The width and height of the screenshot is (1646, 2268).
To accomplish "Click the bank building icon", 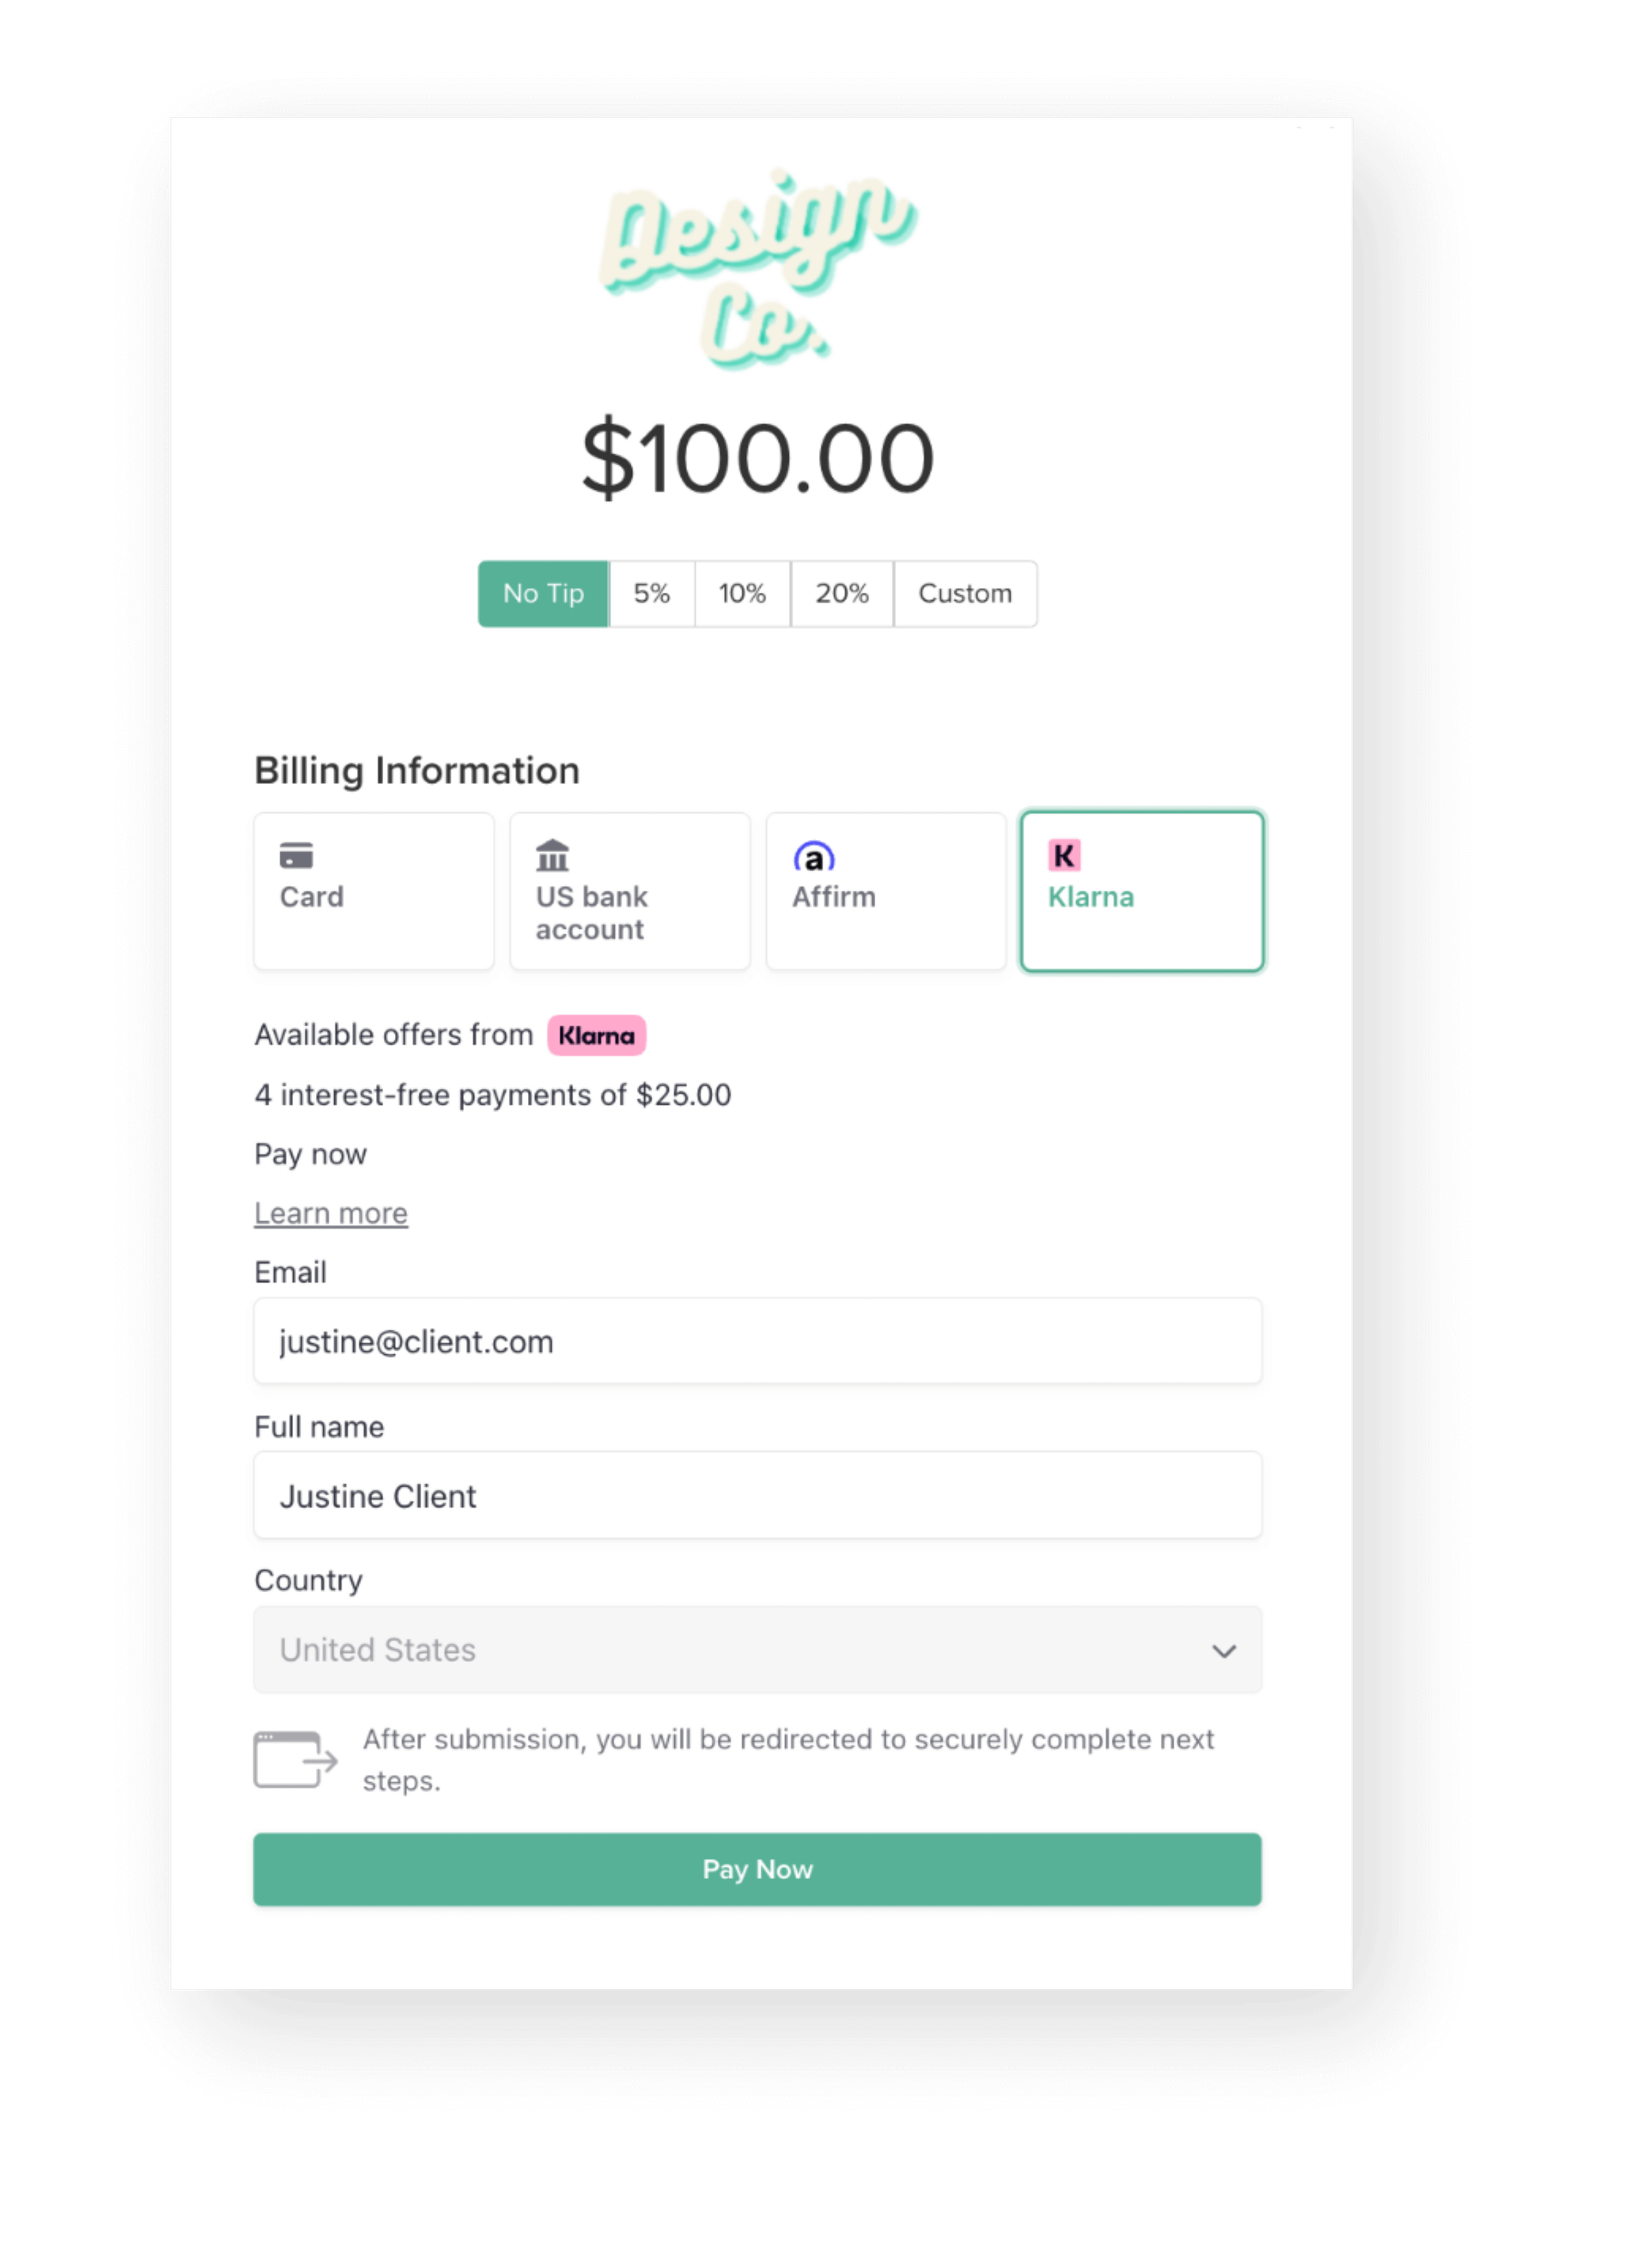I will (x=552, y=856).
